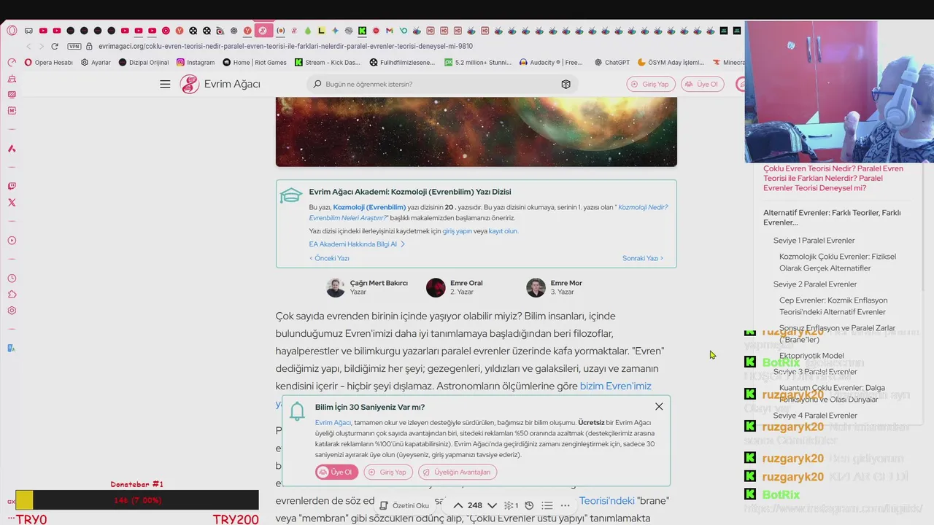Image resolution: width=934 pixels, height=525 pixels.
Task: Reload the current page
Action: (54, 46)
